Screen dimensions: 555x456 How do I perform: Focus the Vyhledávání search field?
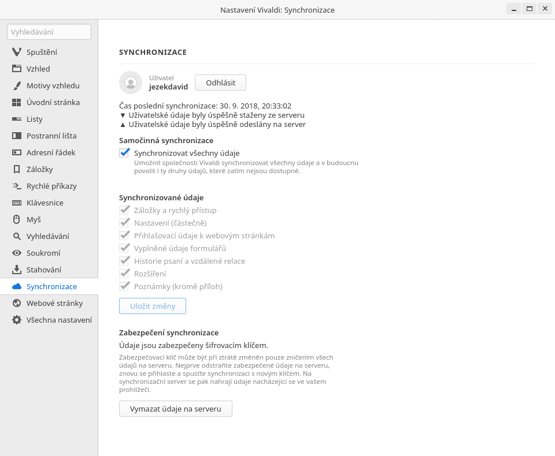49,32
